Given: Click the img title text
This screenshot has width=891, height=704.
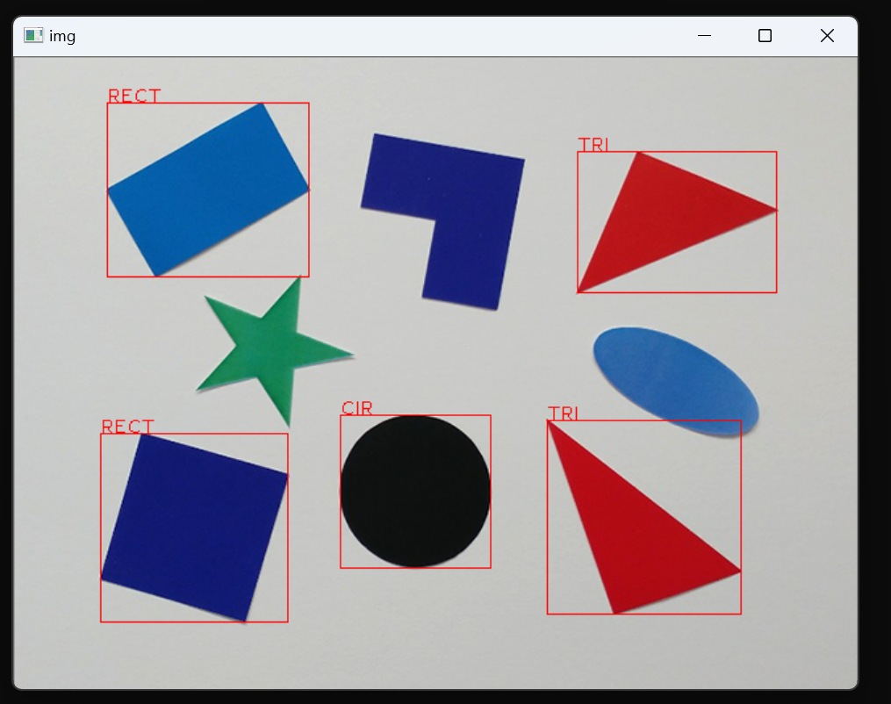Looking at the screenshot, I should click(62, 36).
